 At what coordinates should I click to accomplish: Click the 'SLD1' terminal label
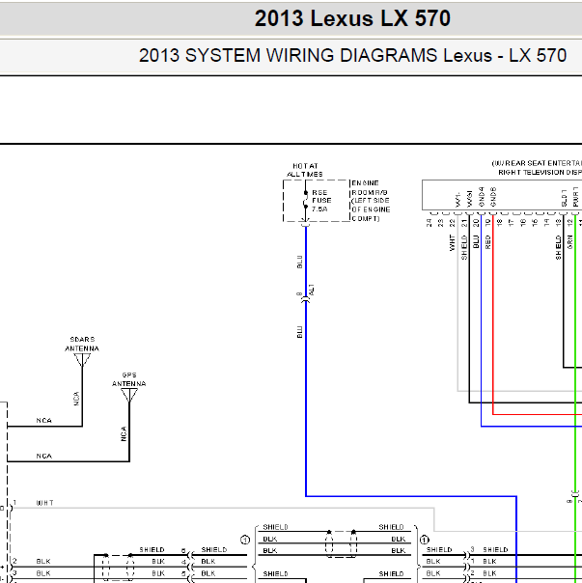pyautogui.click(x=564, y=198)
